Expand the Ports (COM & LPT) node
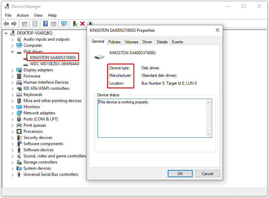 click(x=12, y=119)
